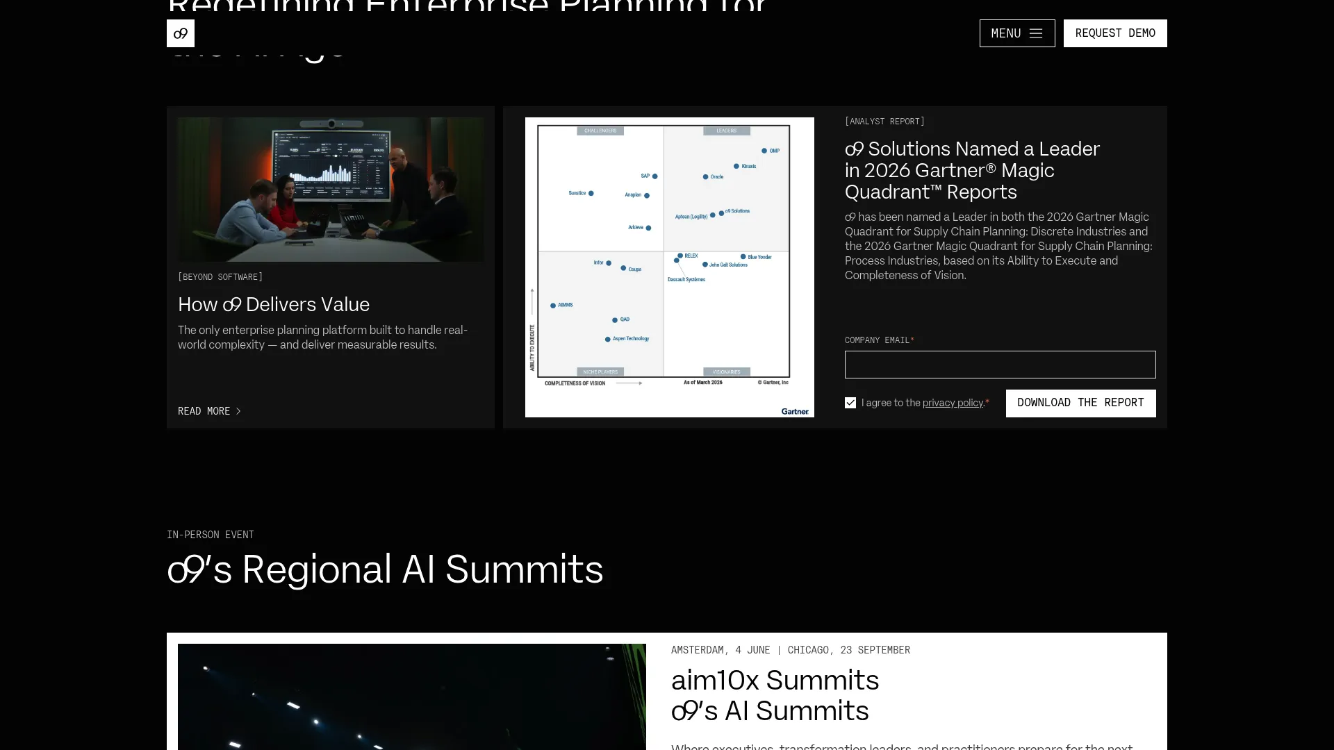1334x750 pixels.
Task: Toggle the privacy policy agreement checkbox
Action: tap(850, 403)
